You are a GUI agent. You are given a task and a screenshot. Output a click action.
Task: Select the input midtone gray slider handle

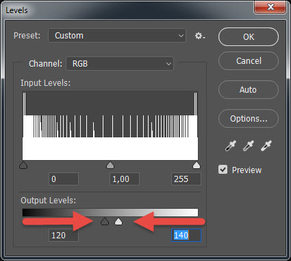(110, 165)
